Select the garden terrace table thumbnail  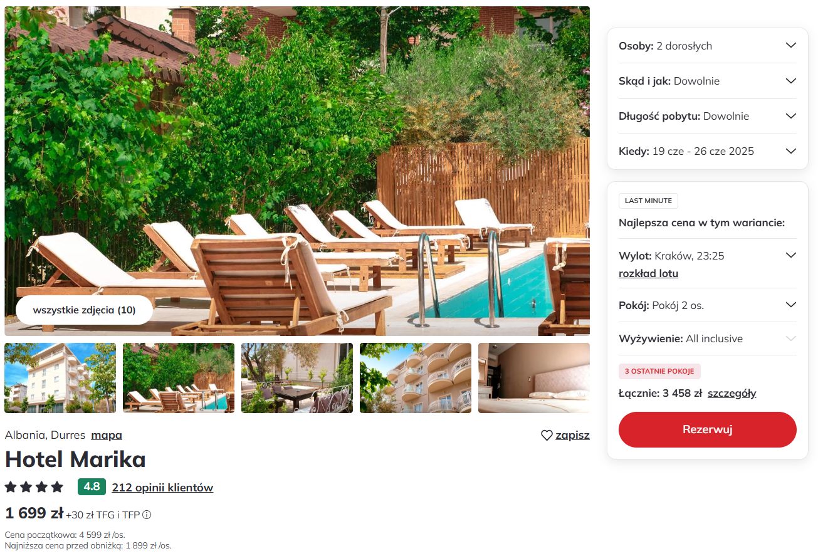coord(297,378)
